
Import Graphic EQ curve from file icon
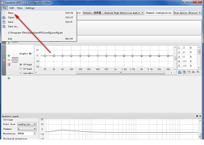(180, 72)
